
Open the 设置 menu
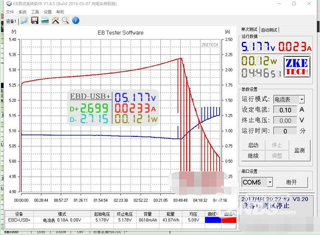[48, 12]
